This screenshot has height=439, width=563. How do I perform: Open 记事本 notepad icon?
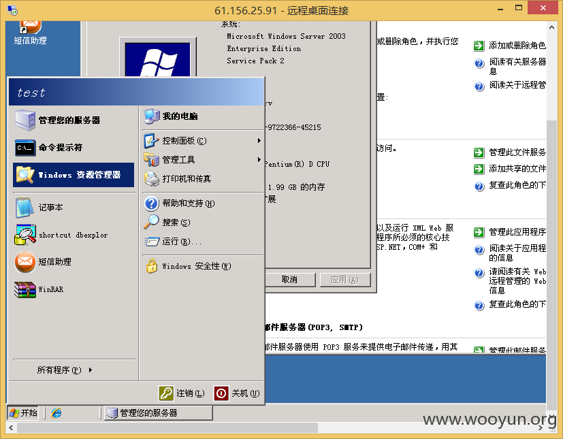(x=25, y=208)
